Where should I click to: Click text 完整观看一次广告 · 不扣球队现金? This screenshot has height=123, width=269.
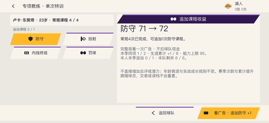pos(150,49)
